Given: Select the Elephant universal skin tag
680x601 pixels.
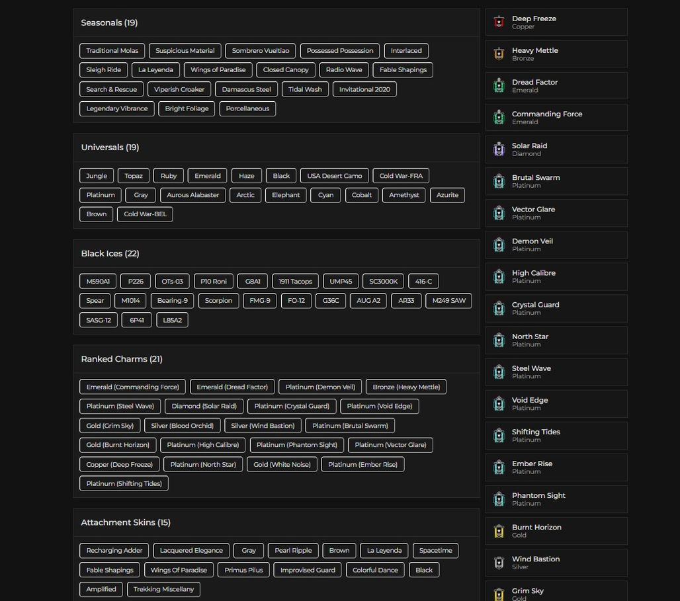Looking at the screenshot, I should (x=285, y=194).
